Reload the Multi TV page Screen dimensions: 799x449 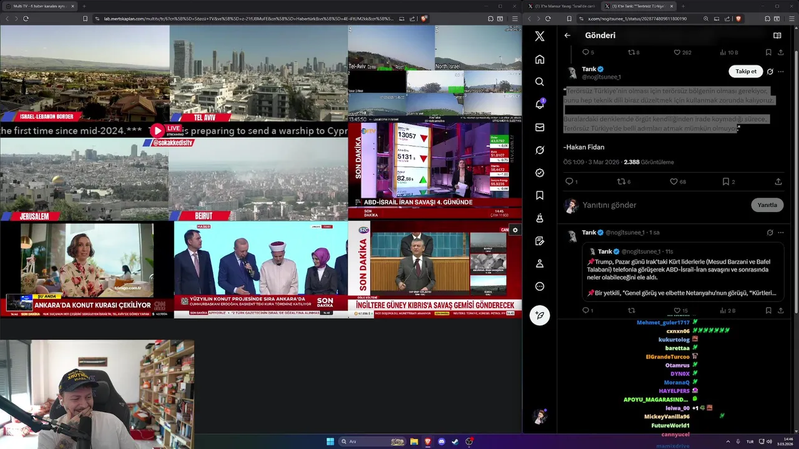tap(26, 19)
